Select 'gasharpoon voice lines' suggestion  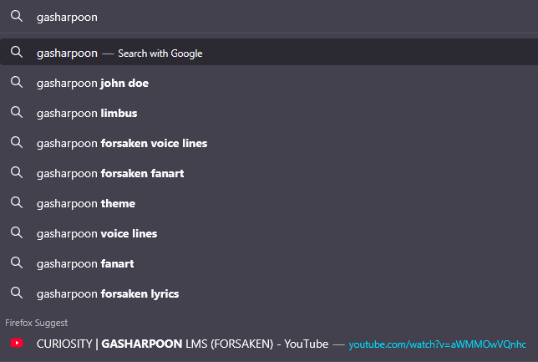click(x=269, y=233)
